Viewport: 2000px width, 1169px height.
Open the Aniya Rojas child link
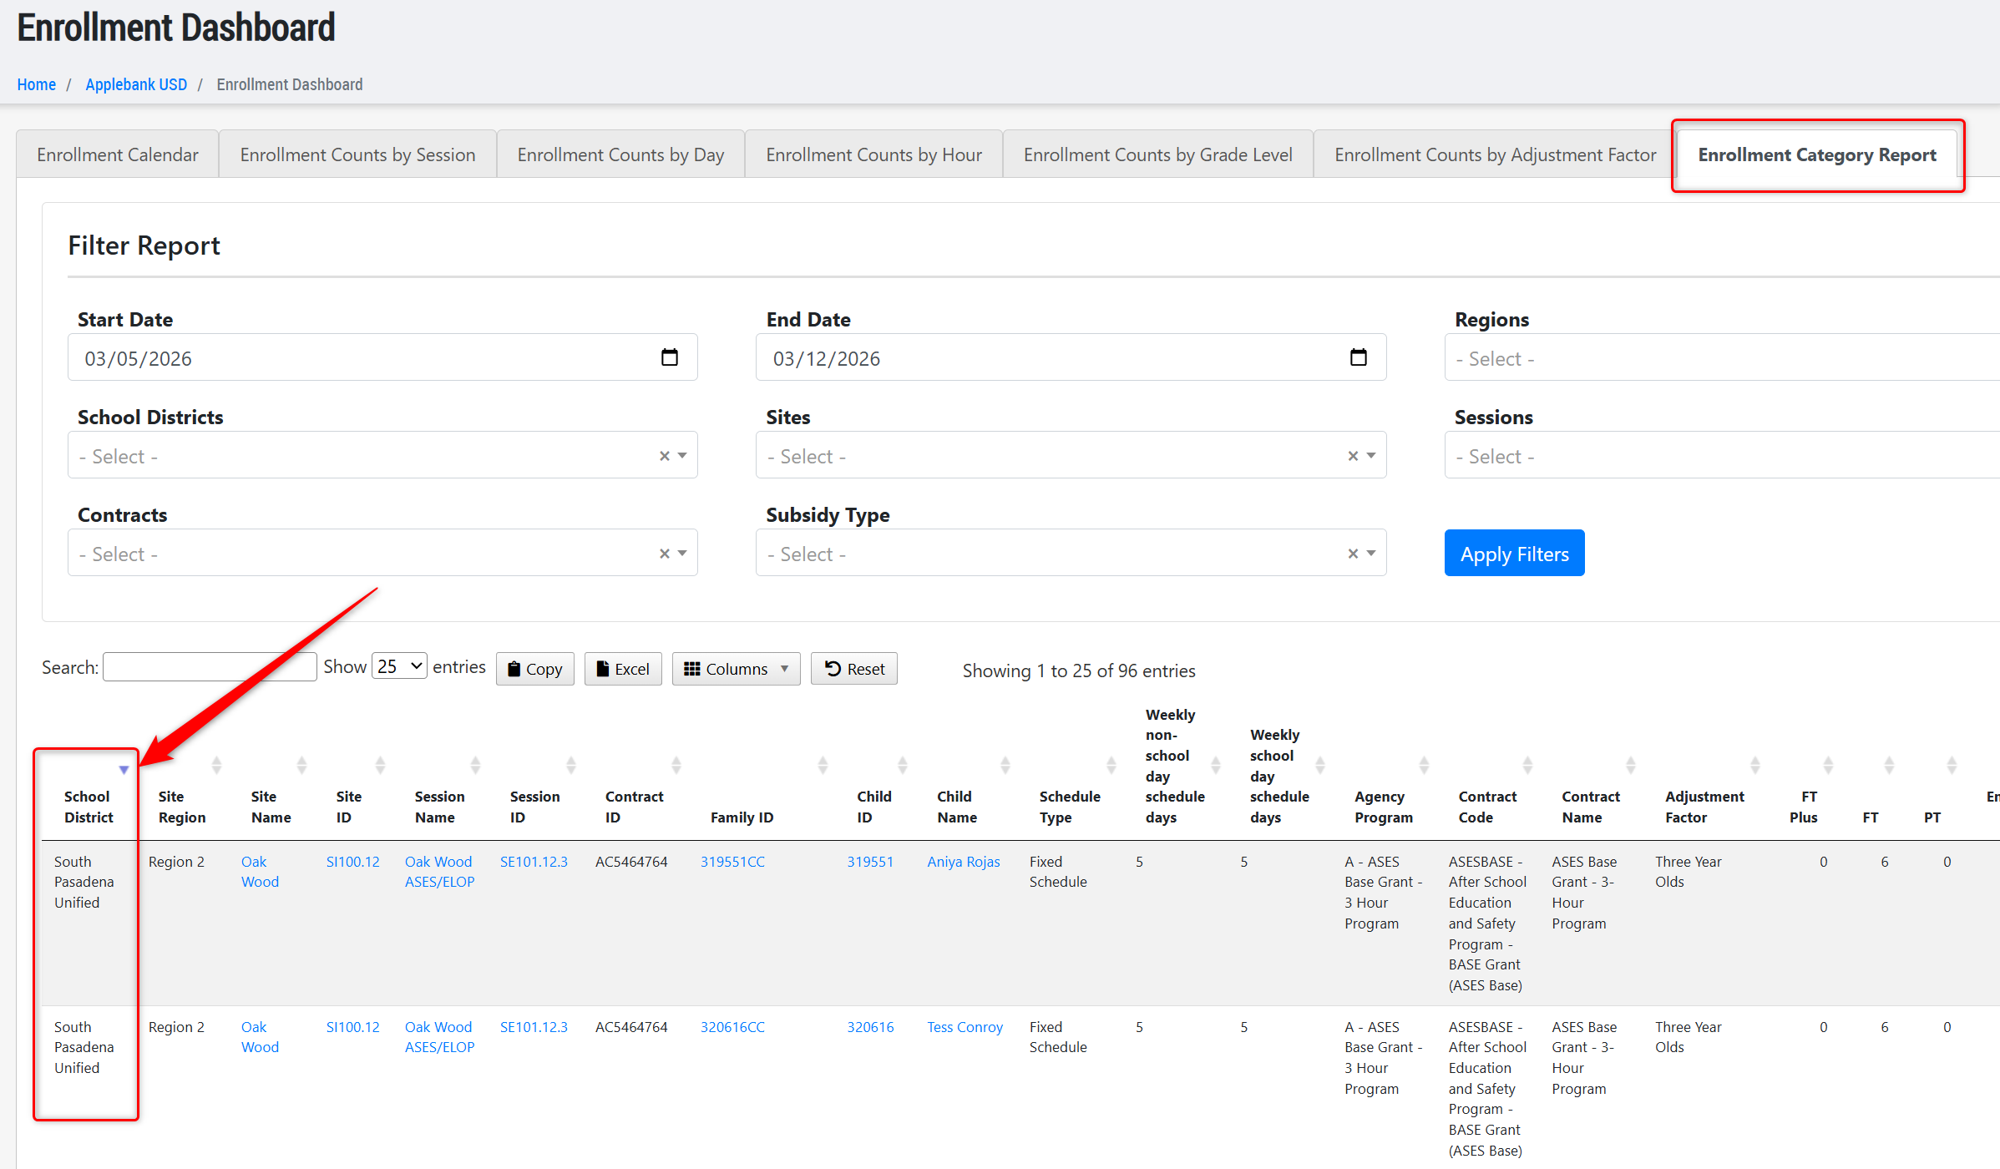[963, 862]
